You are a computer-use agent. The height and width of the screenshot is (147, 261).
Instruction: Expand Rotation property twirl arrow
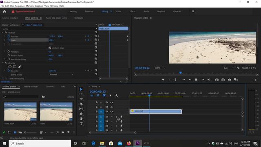(x=5, y=51)
